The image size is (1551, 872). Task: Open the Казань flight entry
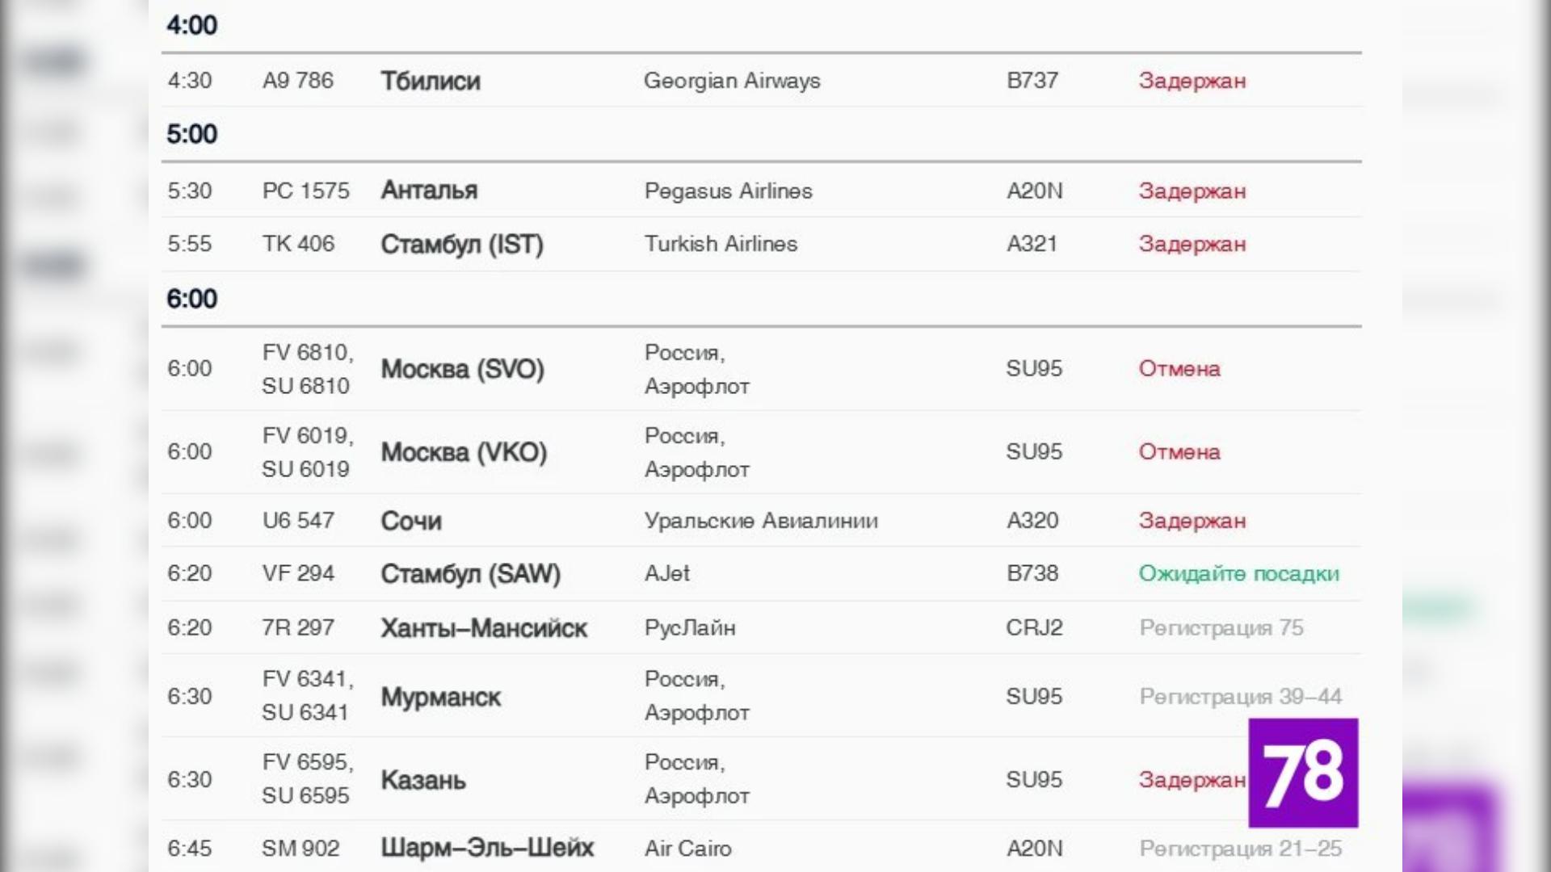(x=423, y=780)
